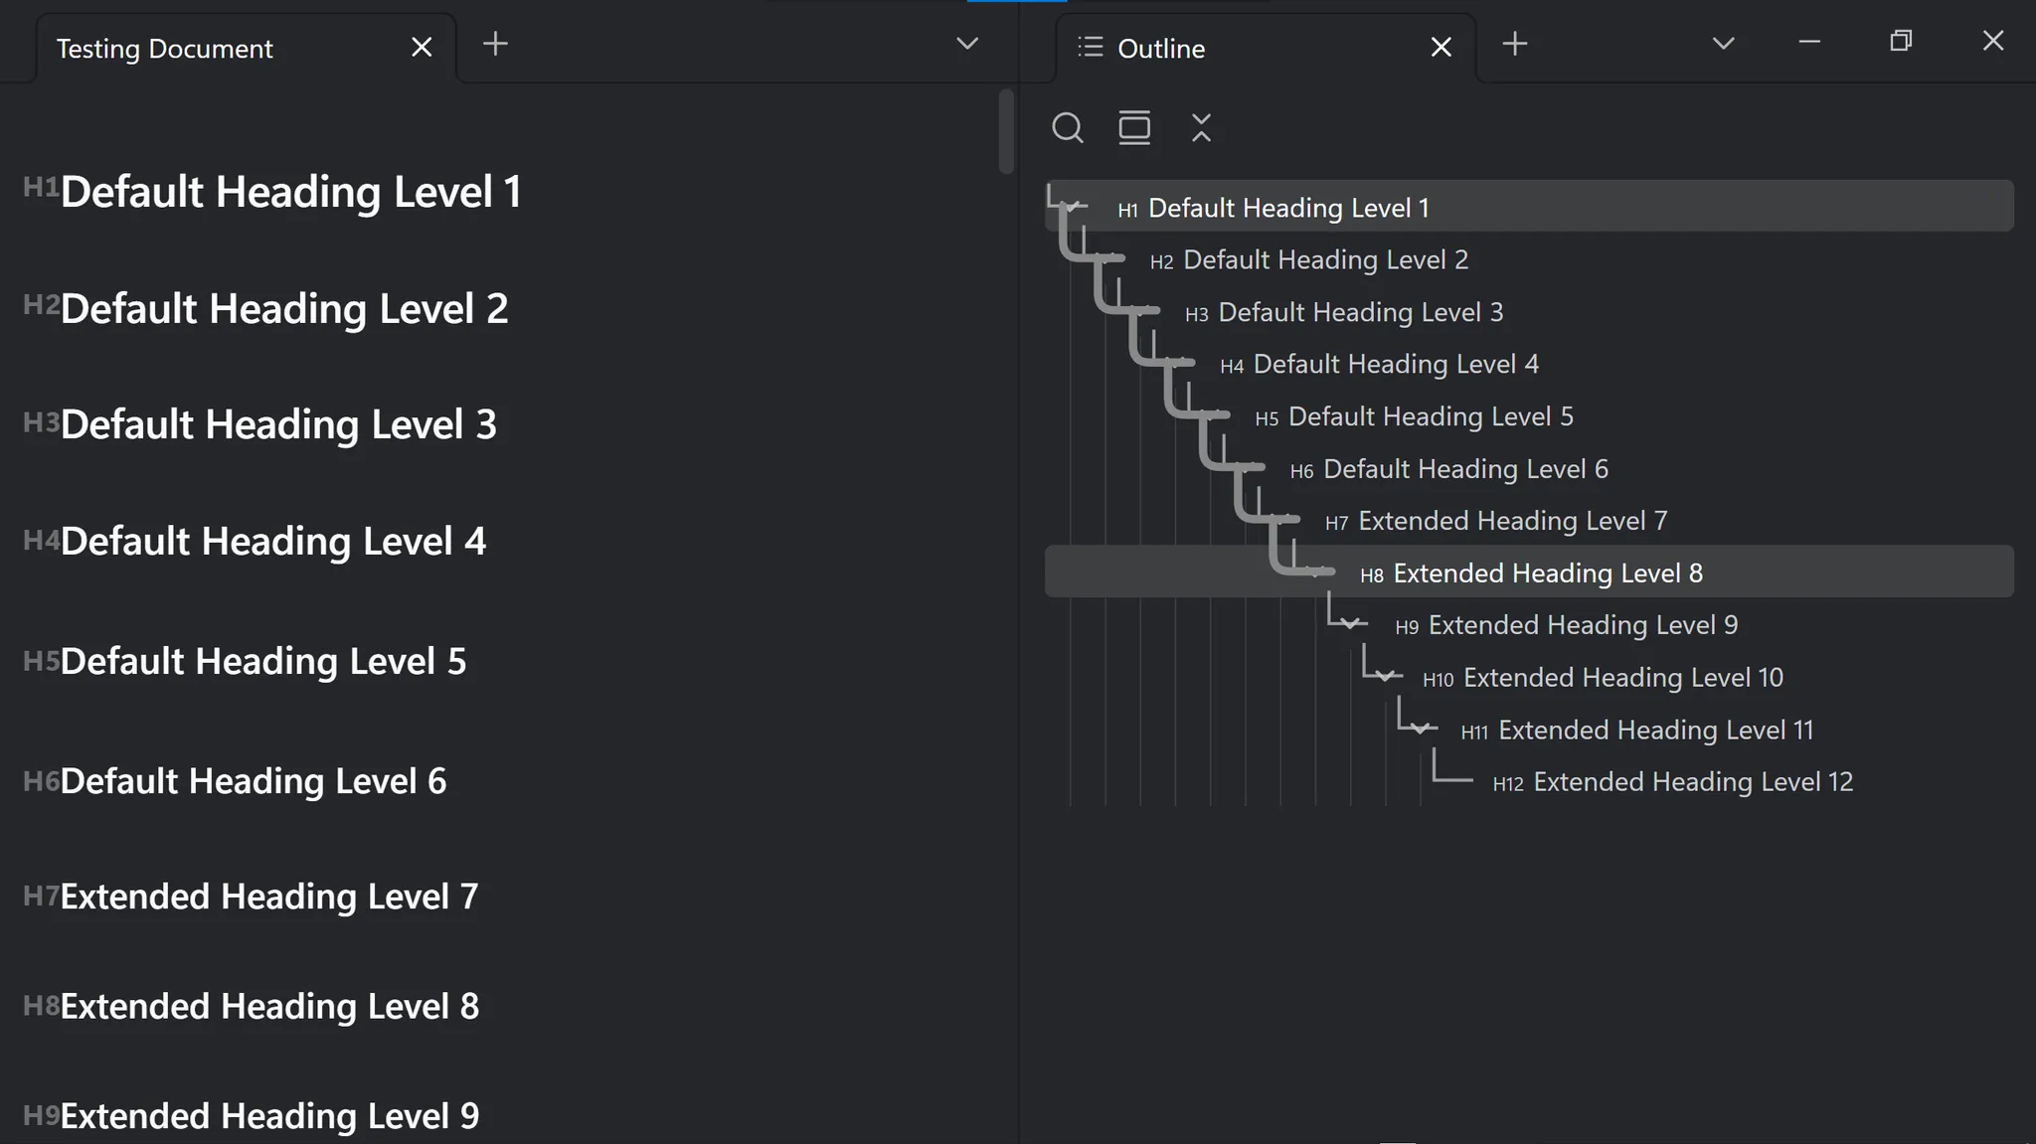Viewport: 2036px width, 1144px height.
Task: Minimize the application window
Action: [1809, 42]
